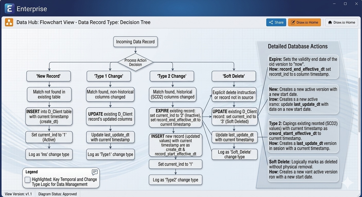Viewport: 362px width, 197px height.
Task: Click the Process Action Decision diamond
Action: [x=135, y=62]
